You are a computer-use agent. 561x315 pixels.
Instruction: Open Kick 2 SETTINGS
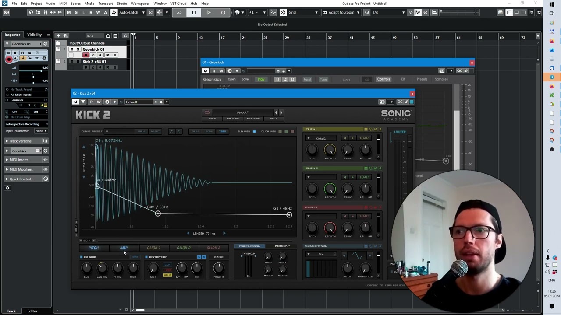tap(253, 119)
